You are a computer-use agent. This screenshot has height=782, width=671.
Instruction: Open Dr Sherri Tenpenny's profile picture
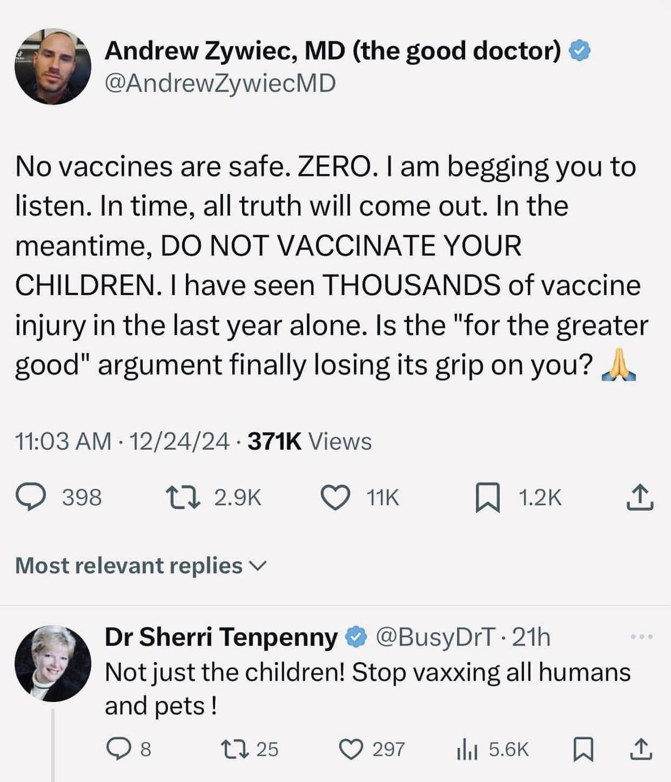(x=53, y=663)
